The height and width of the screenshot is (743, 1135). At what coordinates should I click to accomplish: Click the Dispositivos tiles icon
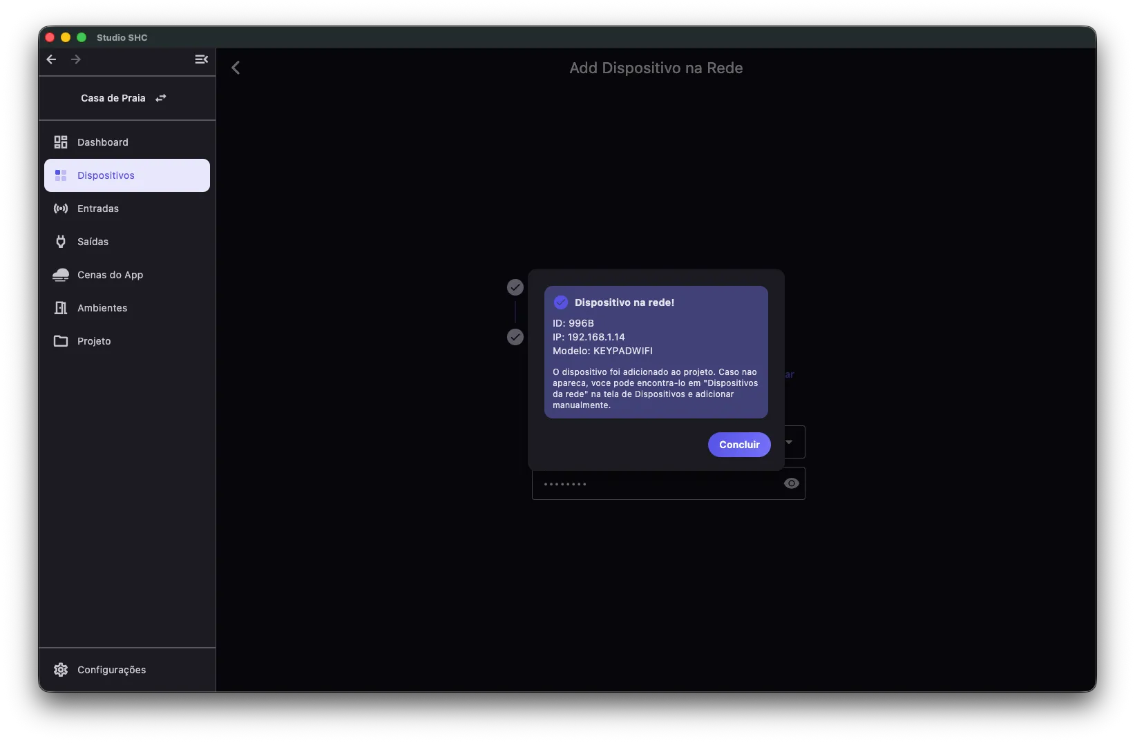point(61,175)
